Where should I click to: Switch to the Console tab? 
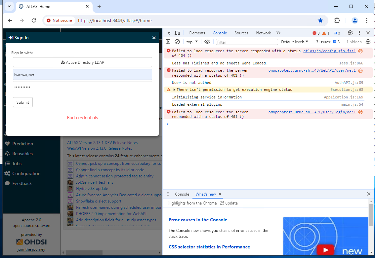[x=220, y=33]
